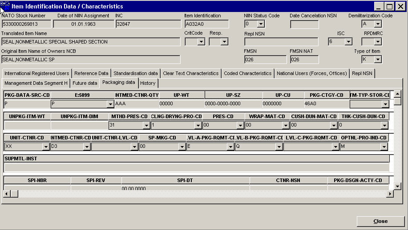Image resolution: width=408 pixels, height=230 pixels.
Task: Expand the CritCode dropdown
Action: [x=201, y=42]
